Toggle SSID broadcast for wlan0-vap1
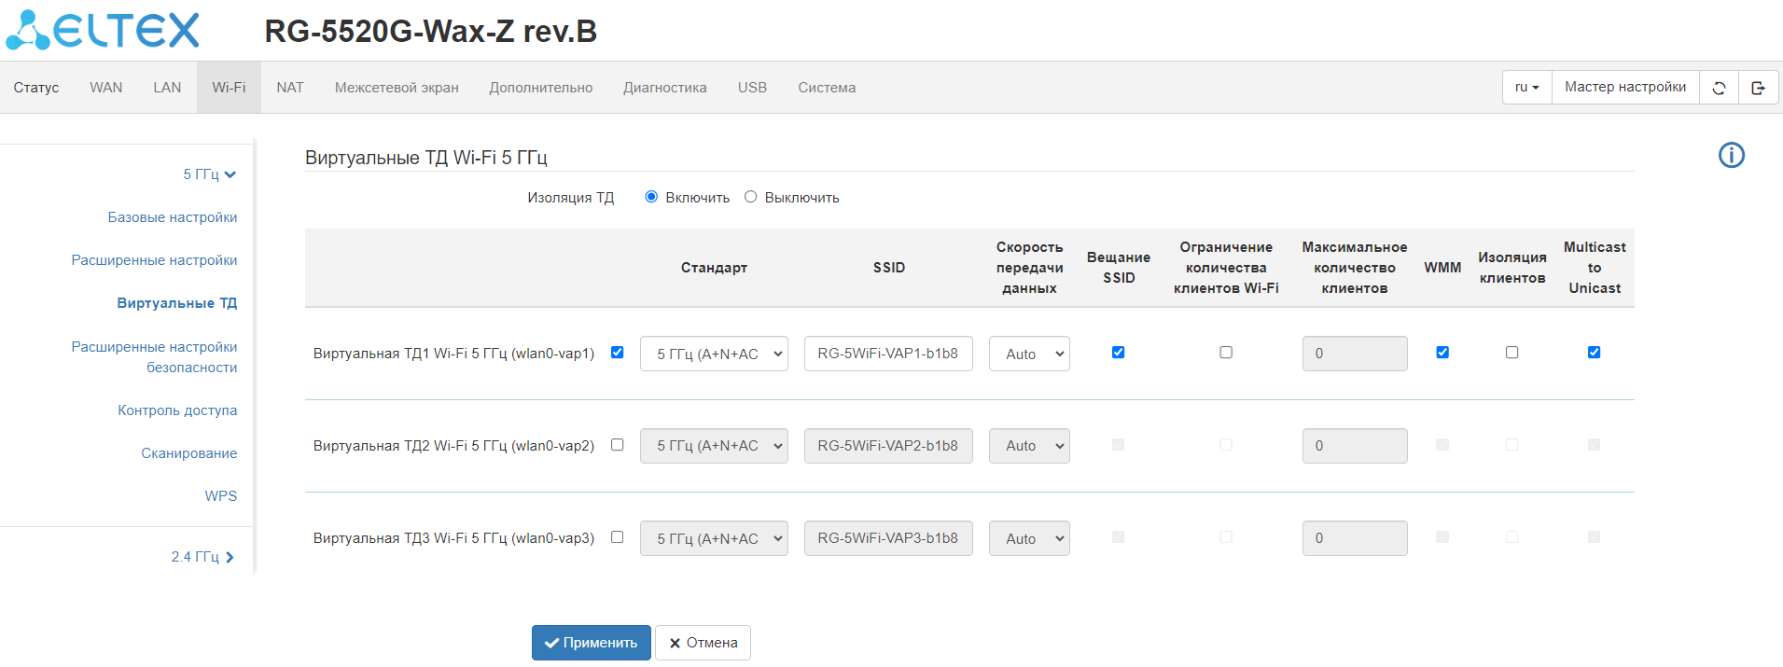Screen dimensions: 1783x667 pos(1118,353)
